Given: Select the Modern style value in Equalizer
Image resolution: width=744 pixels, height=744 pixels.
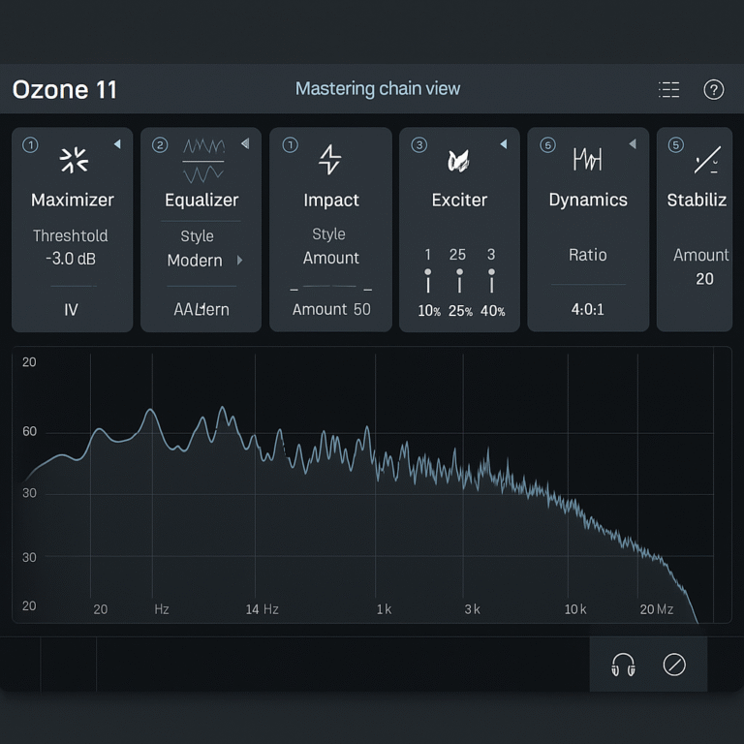Looking at the screenshot, I should (x=195, y=260).
